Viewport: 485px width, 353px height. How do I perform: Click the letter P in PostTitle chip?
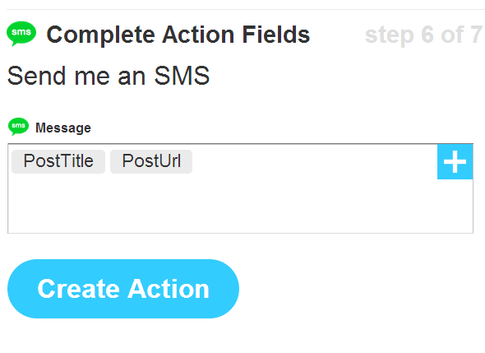pos(29,161)
